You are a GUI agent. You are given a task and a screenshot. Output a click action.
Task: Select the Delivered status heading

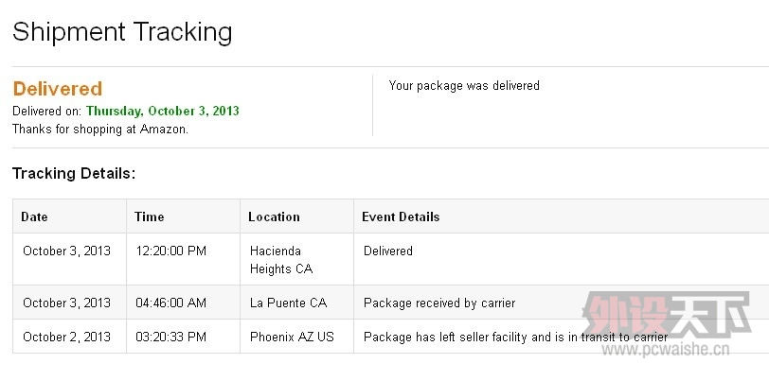click(58, 89)
